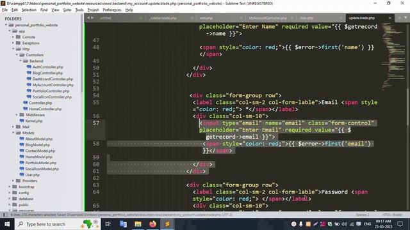The image size is (410, 230).
Task: Open SocialIconModel.php file
Action: [x=42, y=169]
